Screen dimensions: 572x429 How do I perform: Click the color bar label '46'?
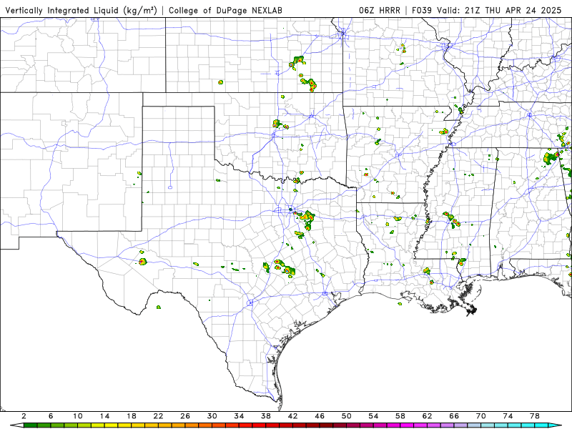tap(320, 416)
